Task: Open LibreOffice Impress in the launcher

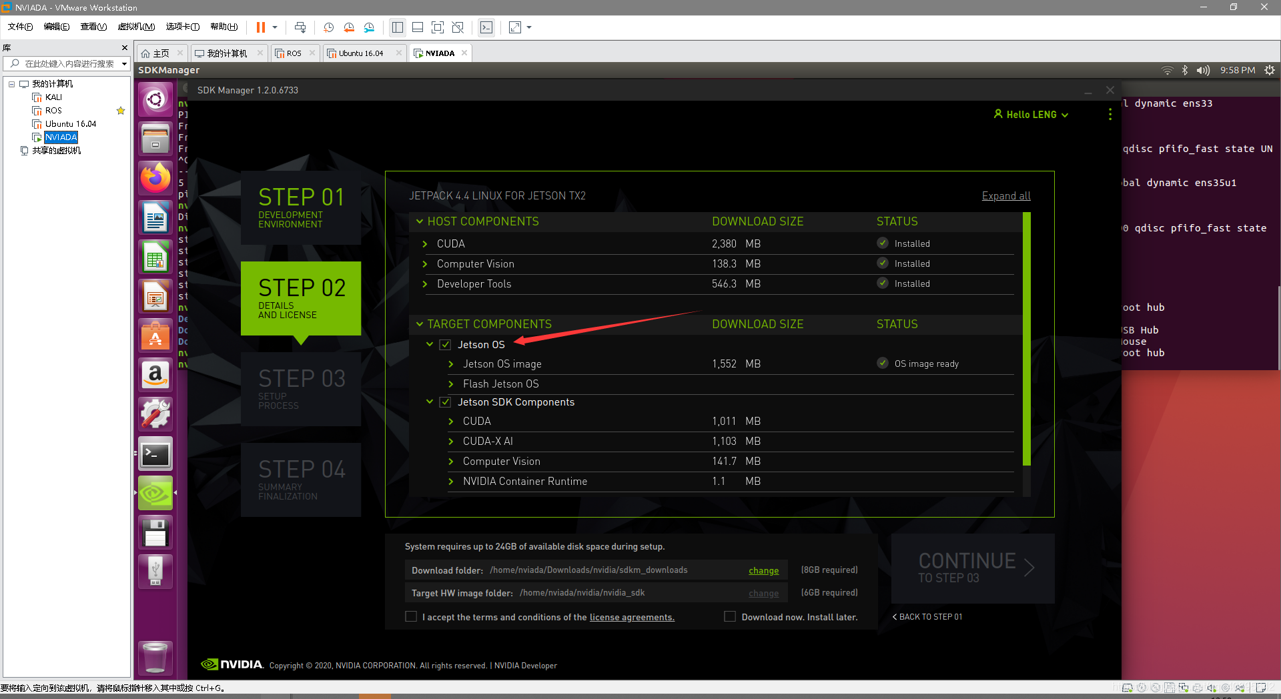Action: (x=155, y=296)
